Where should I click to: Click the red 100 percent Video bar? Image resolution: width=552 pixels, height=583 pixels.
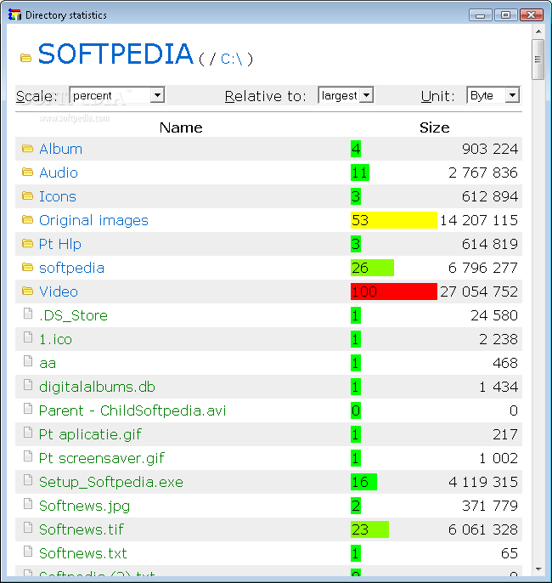click(394, 291)
